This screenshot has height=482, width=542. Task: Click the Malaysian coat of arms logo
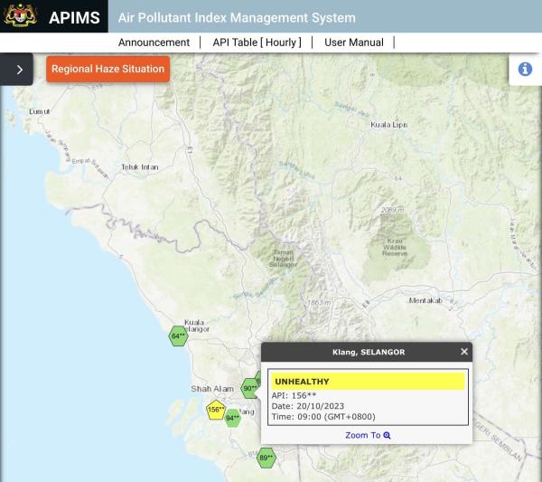tap(20, 16)
